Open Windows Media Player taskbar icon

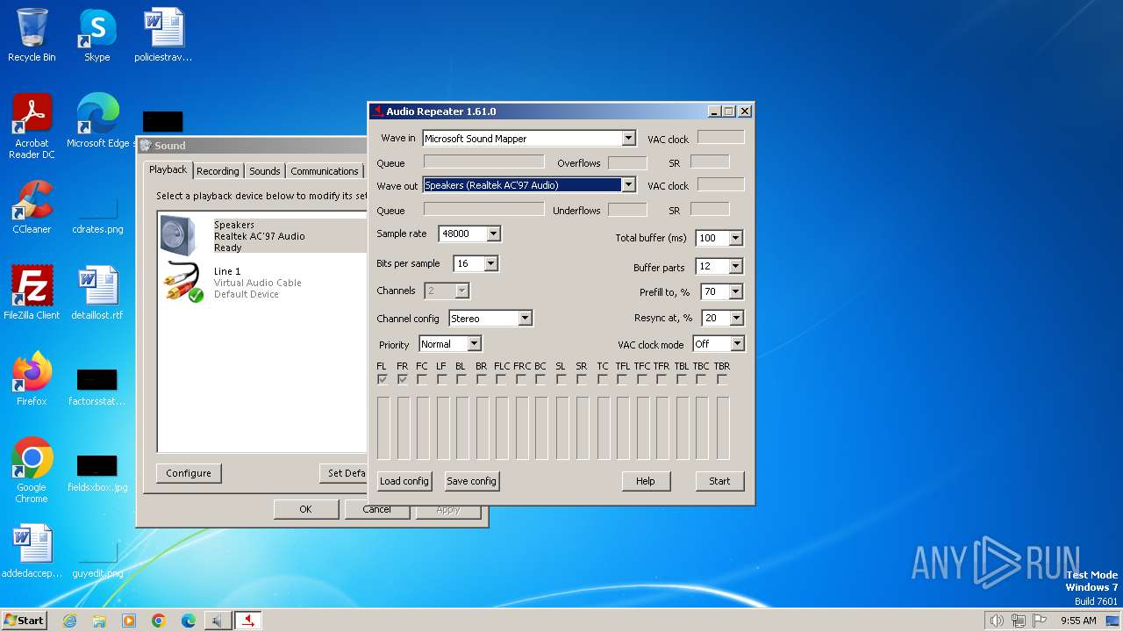point(129,621)
